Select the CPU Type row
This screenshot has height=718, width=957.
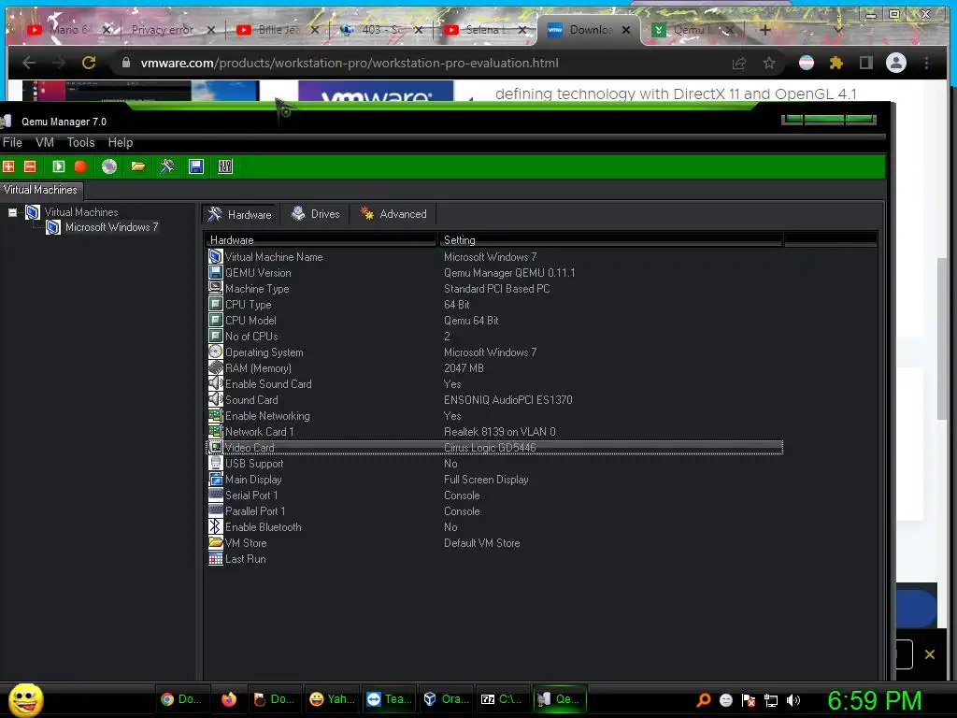click(x=494, y=305)
